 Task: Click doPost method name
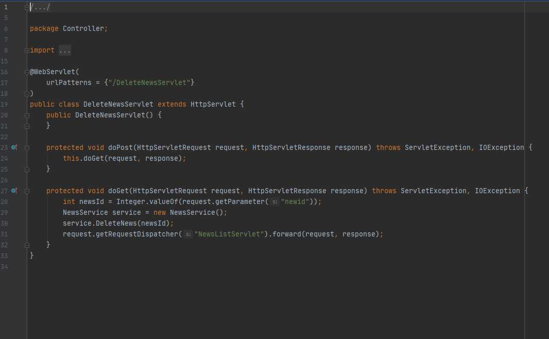[121, 148]
